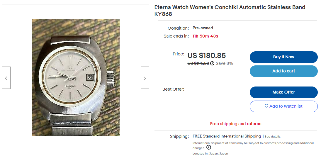This screenshot has height=156, width=321.
Task: Add the watch to cart
Action: [x=283, y=71]
